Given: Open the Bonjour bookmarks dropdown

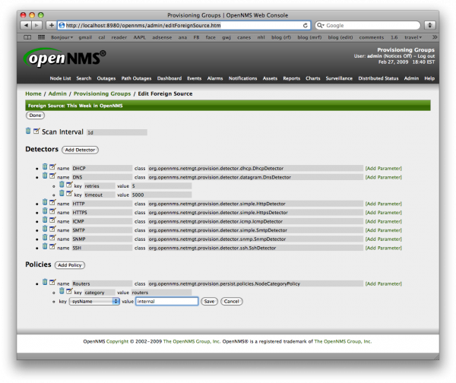Looking at the screenshot, I should pos(62,37).
